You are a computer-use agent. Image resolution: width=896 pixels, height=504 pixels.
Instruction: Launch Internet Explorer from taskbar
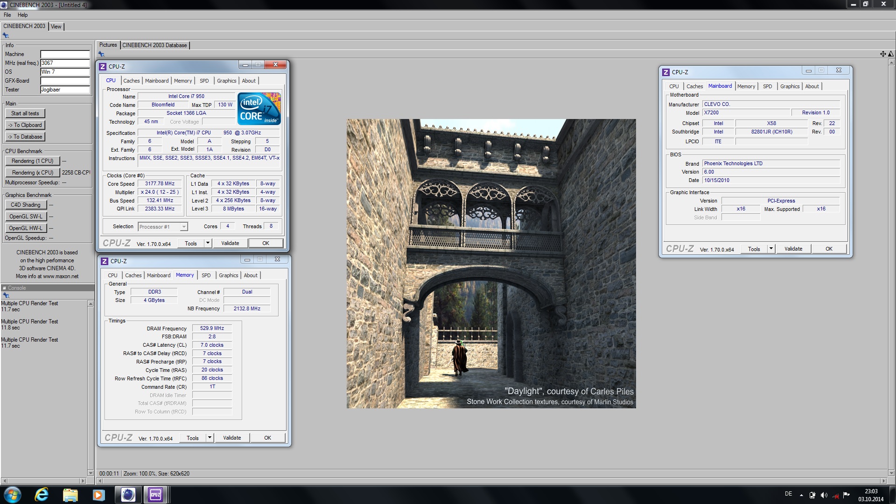(x=42, y=495)
